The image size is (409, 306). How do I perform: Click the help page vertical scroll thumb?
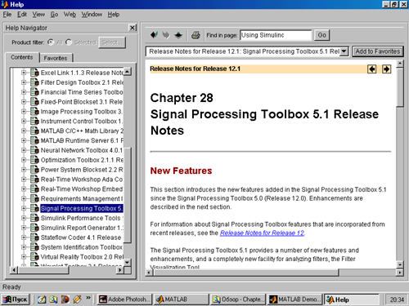[x=400, y=88]
